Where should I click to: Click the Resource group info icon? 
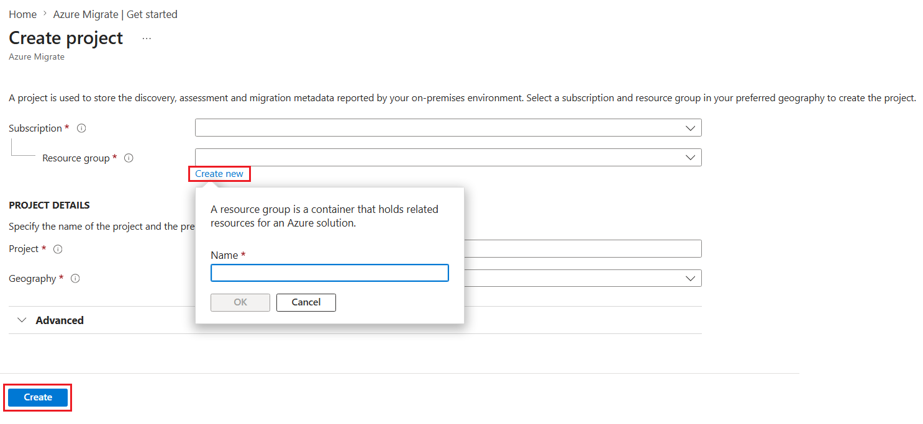pos(129,158)
